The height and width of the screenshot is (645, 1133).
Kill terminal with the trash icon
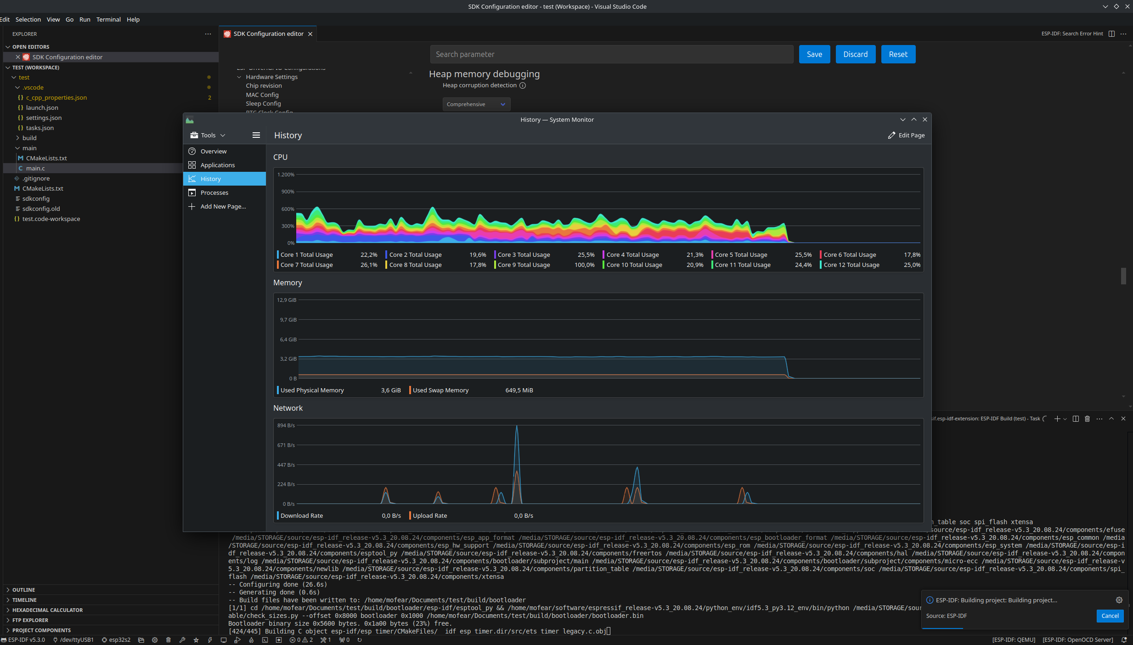point(1087,419)
